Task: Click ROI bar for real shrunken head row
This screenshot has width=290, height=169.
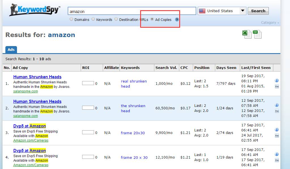Action: 88,83
